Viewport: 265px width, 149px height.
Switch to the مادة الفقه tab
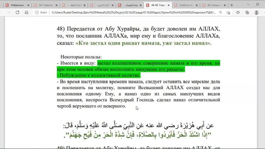(74, 5)
